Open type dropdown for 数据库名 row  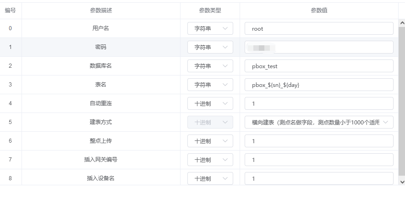pyautogui.click(x=210, y=66)
